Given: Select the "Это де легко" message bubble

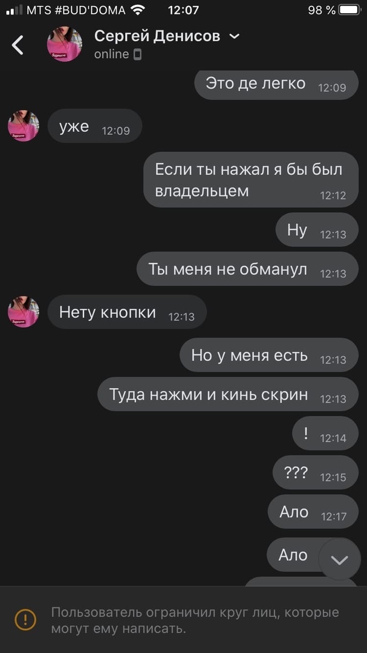Looking at the screenshot, I should coord(276,84).
